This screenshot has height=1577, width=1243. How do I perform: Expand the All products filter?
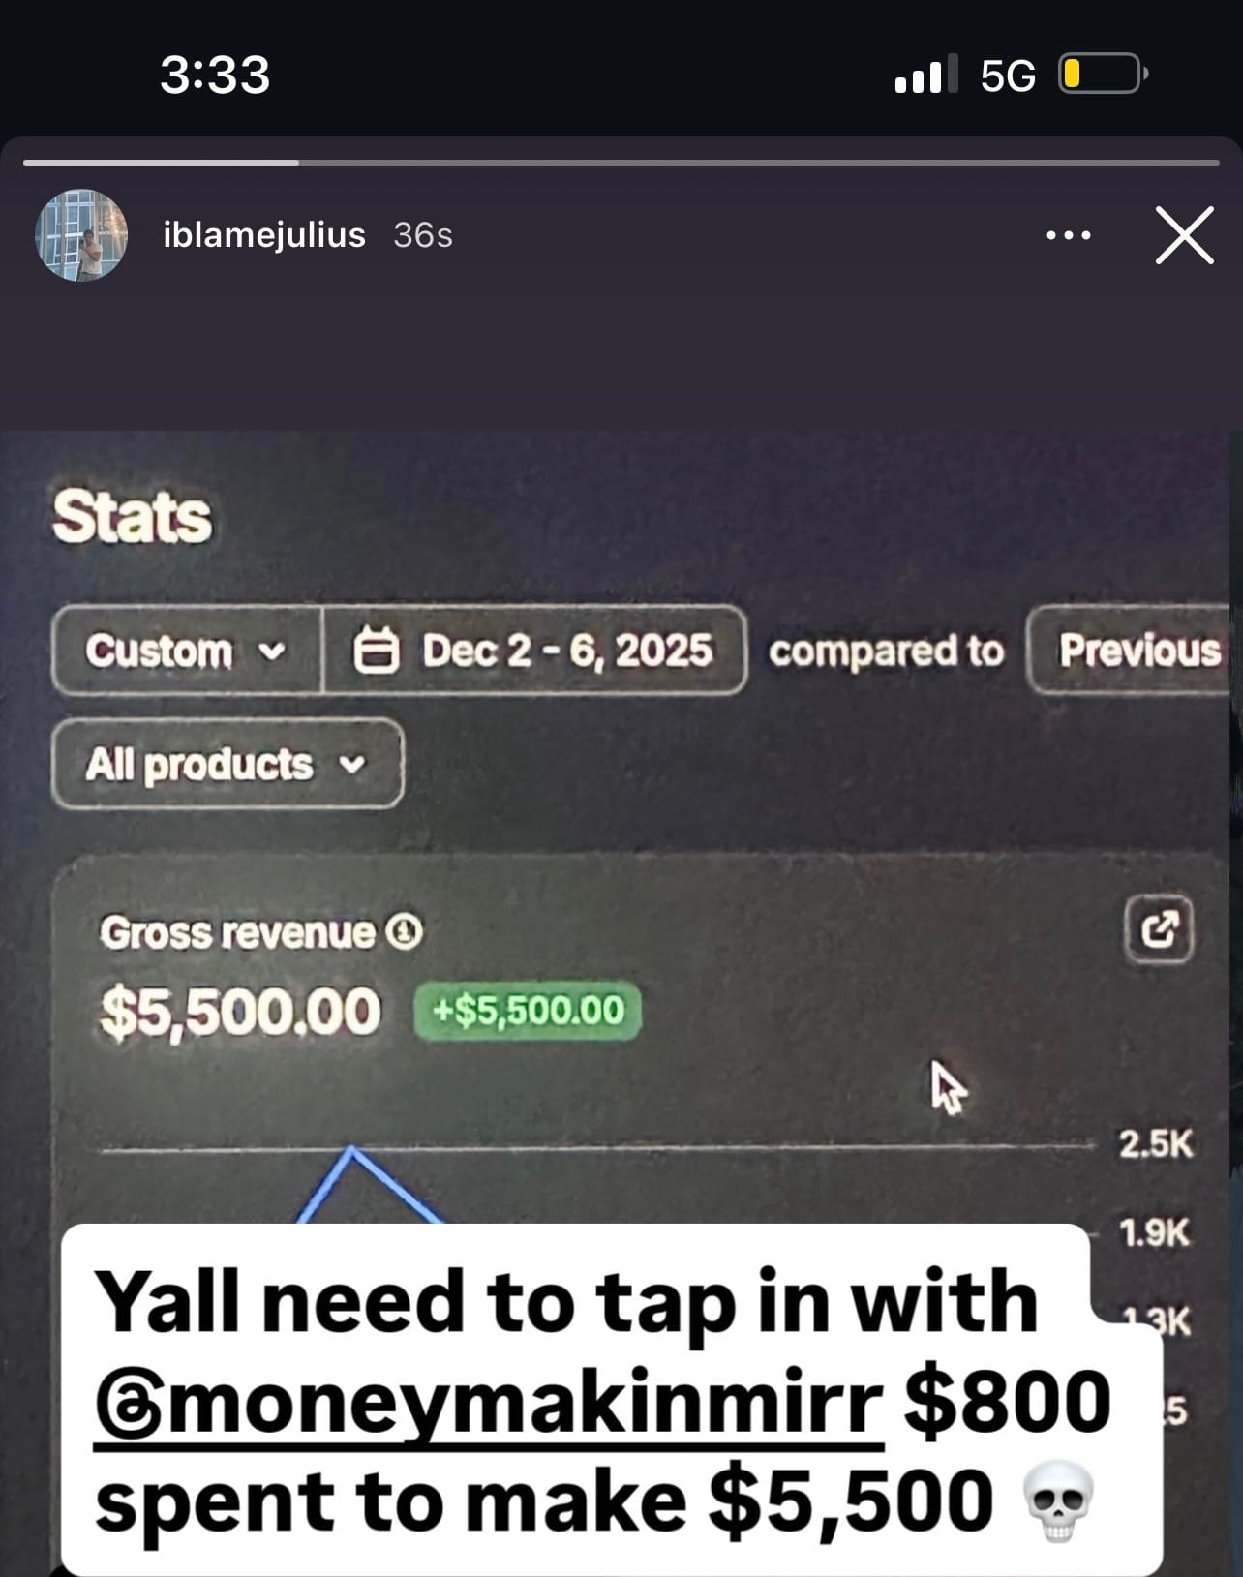(x=227, y=764)
